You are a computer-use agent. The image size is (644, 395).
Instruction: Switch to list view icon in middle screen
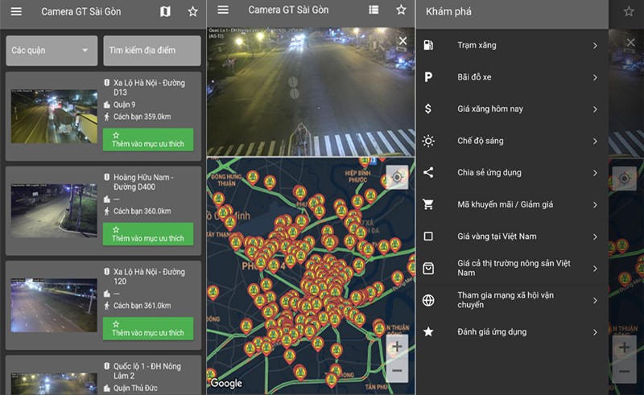coord(374,10)
